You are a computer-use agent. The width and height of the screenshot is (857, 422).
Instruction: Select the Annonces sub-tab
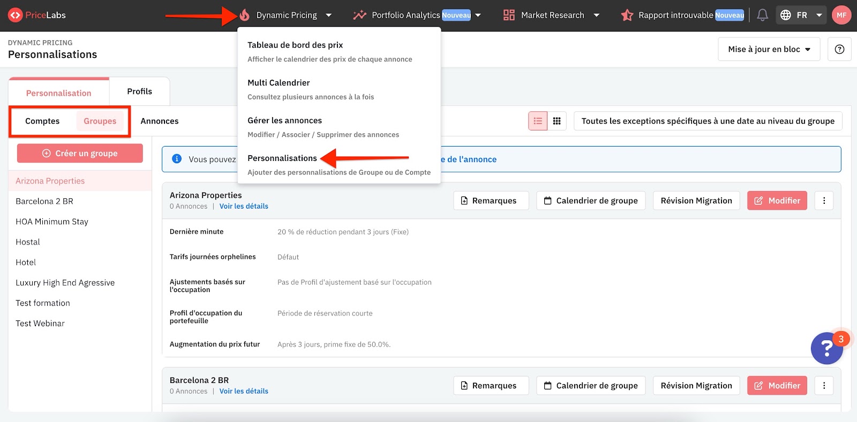[160, 121]
